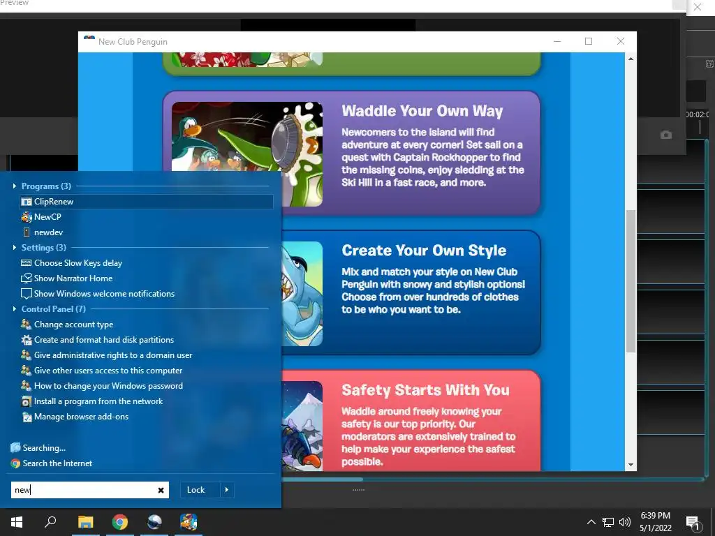Image resolution: width=715 pixels, height=536 pixels.
Task: Show hidden system tray icons
Action: 591,522
